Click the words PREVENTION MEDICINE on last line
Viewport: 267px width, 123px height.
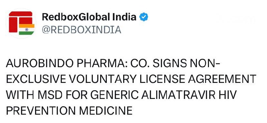69,111
